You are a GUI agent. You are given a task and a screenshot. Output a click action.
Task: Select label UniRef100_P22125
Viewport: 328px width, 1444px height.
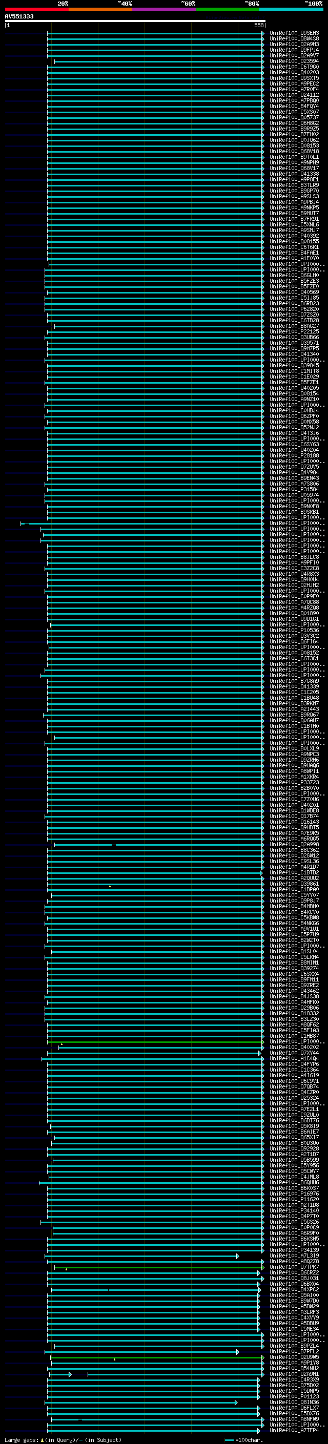294,332
